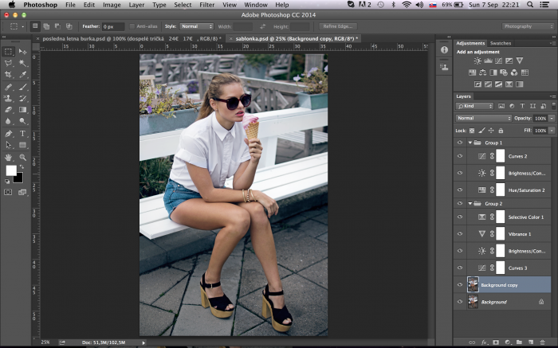Open the Window menu
The image size is (558, 348).
click(x=256, y=5)
